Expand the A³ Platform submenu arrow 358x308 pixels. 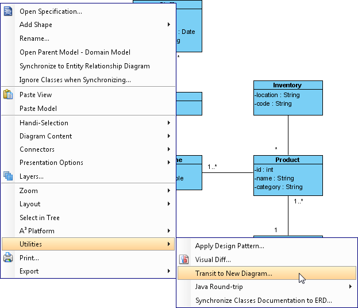click(169, 230)
